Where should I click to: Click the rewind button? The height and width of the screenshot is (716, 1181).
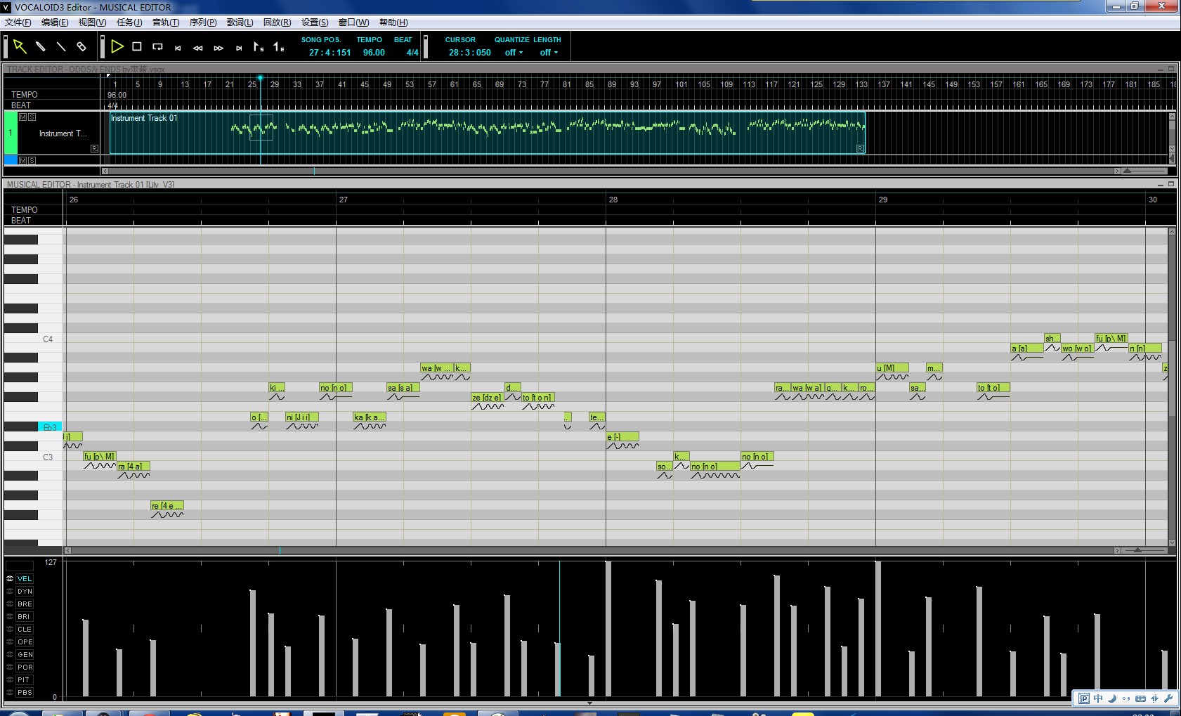coord(198,48)
